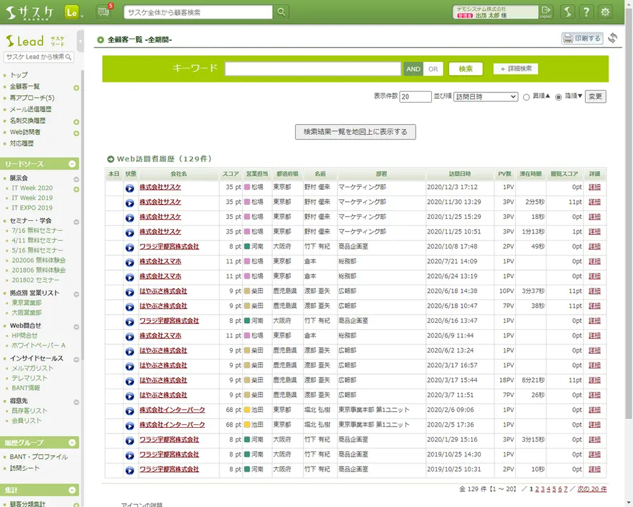The width and height of the screenshot is (633, 507).
Task: Click the green plus icon next to Web訪問者
Action: pyautogui.click(x=77, y=133)
